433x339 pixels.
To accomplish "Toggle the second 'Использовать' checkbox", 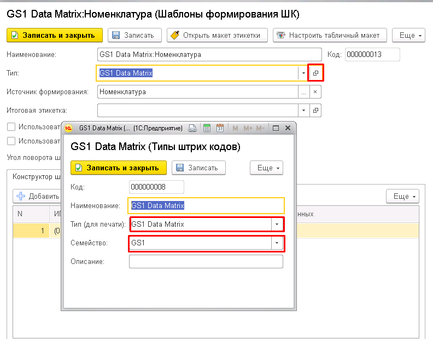I will pos(11,141).
